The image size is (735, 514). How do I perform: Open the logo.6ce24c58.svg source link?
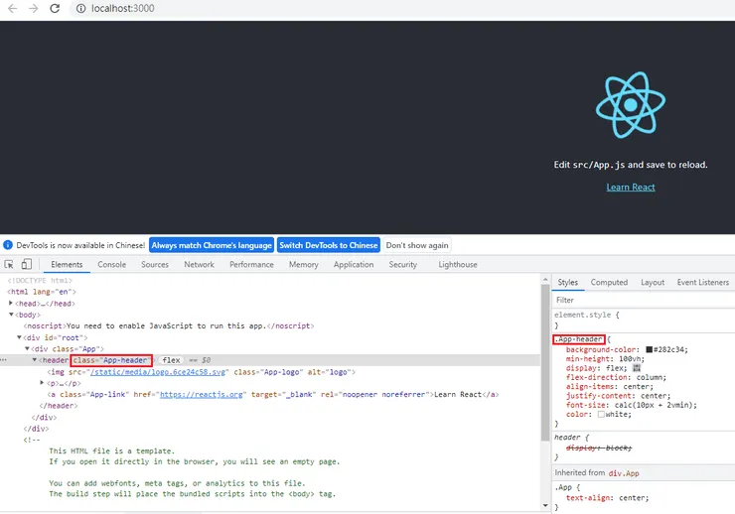click(x=159, y=372)
